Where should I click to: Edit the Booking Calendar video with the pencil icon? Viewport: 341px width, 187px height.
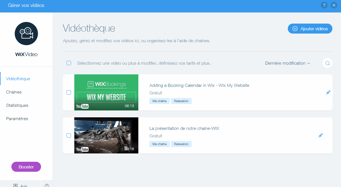[328, 92]
